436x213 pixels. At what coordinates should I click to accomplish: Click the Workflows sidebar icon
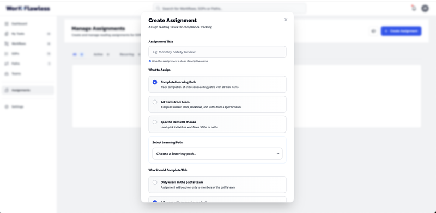click(x=7, y=44)
